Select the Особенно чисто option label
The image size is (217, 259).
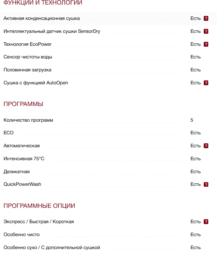click(21, 235)
